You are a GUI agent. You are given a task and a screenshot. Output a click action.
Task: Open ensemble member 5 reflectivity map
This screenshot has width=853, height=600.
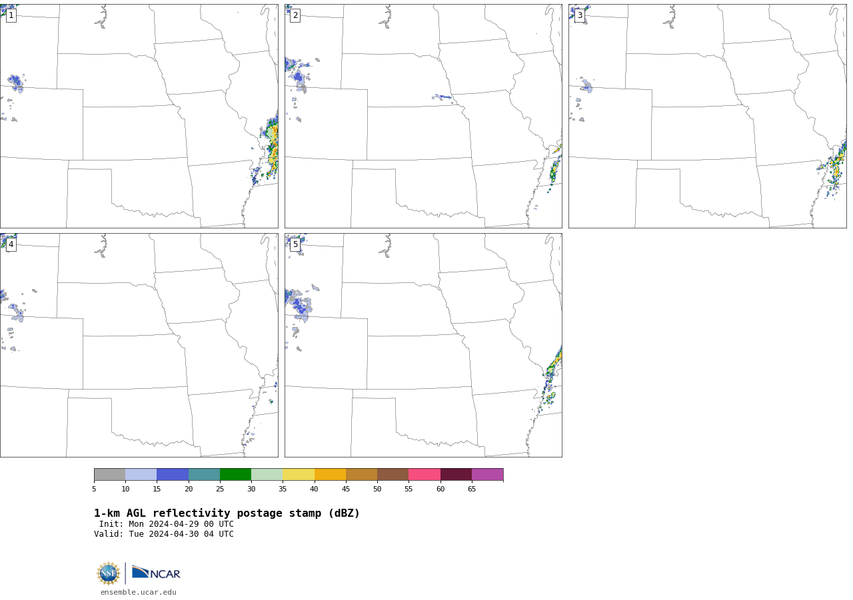point(423,345)
